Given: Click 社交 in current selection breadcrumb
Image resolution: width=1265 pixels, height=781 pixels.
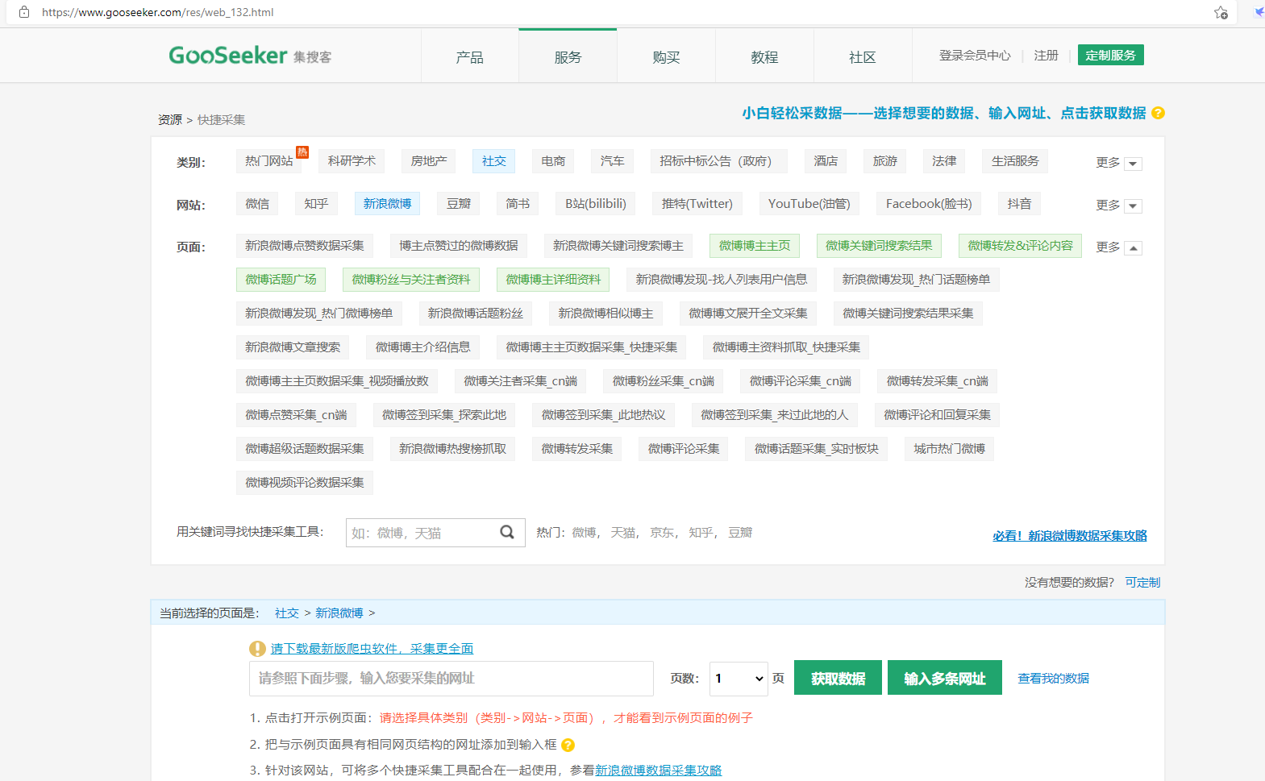Looking at the screenshot, I should tap(287, 613).
